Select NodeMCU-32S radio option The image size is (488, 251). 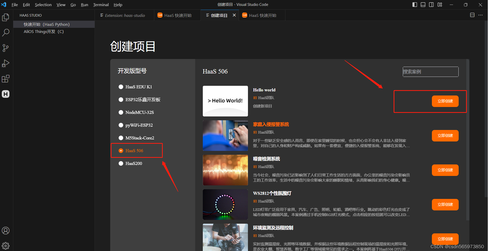[x=121, y=112]
